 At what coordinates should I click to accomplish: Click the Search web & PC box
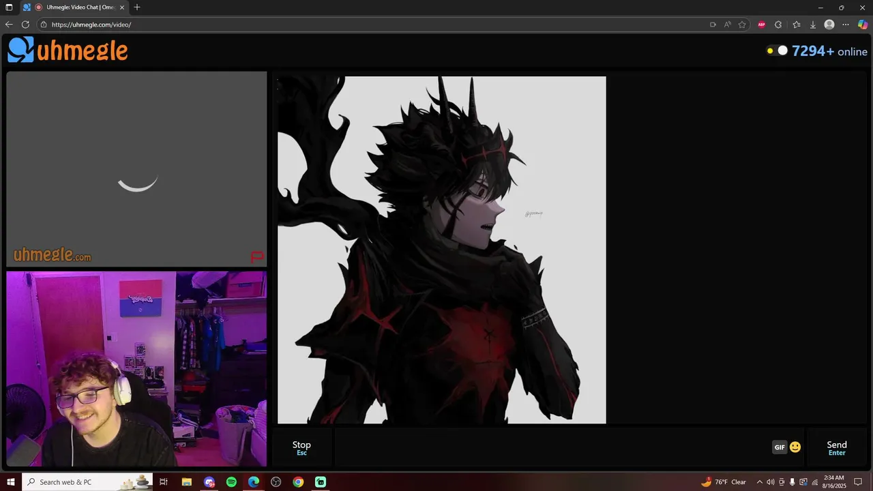[89, 482]
